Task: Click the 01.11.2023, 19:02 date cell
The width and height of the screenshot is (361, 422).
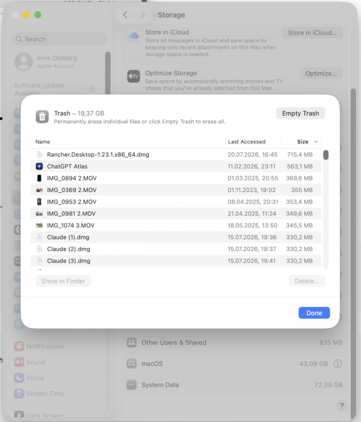Action: point(251,190)
